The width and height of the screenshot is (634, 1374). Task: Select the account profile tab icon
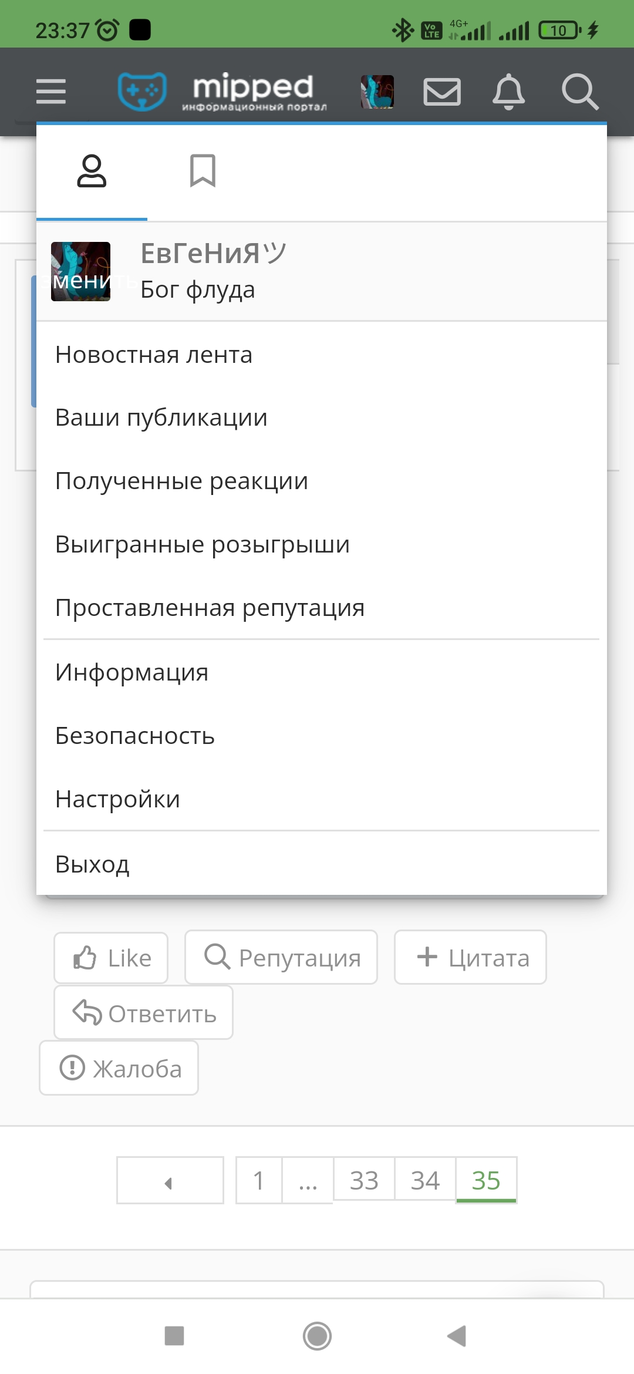coord(92,171)
